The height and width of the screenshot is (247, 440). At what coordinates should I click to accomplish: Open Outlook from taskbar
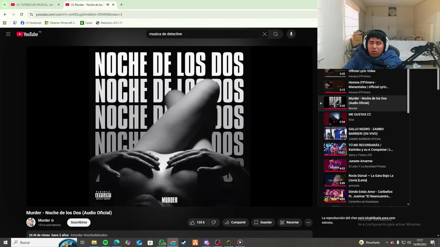[x=139, y=243]
